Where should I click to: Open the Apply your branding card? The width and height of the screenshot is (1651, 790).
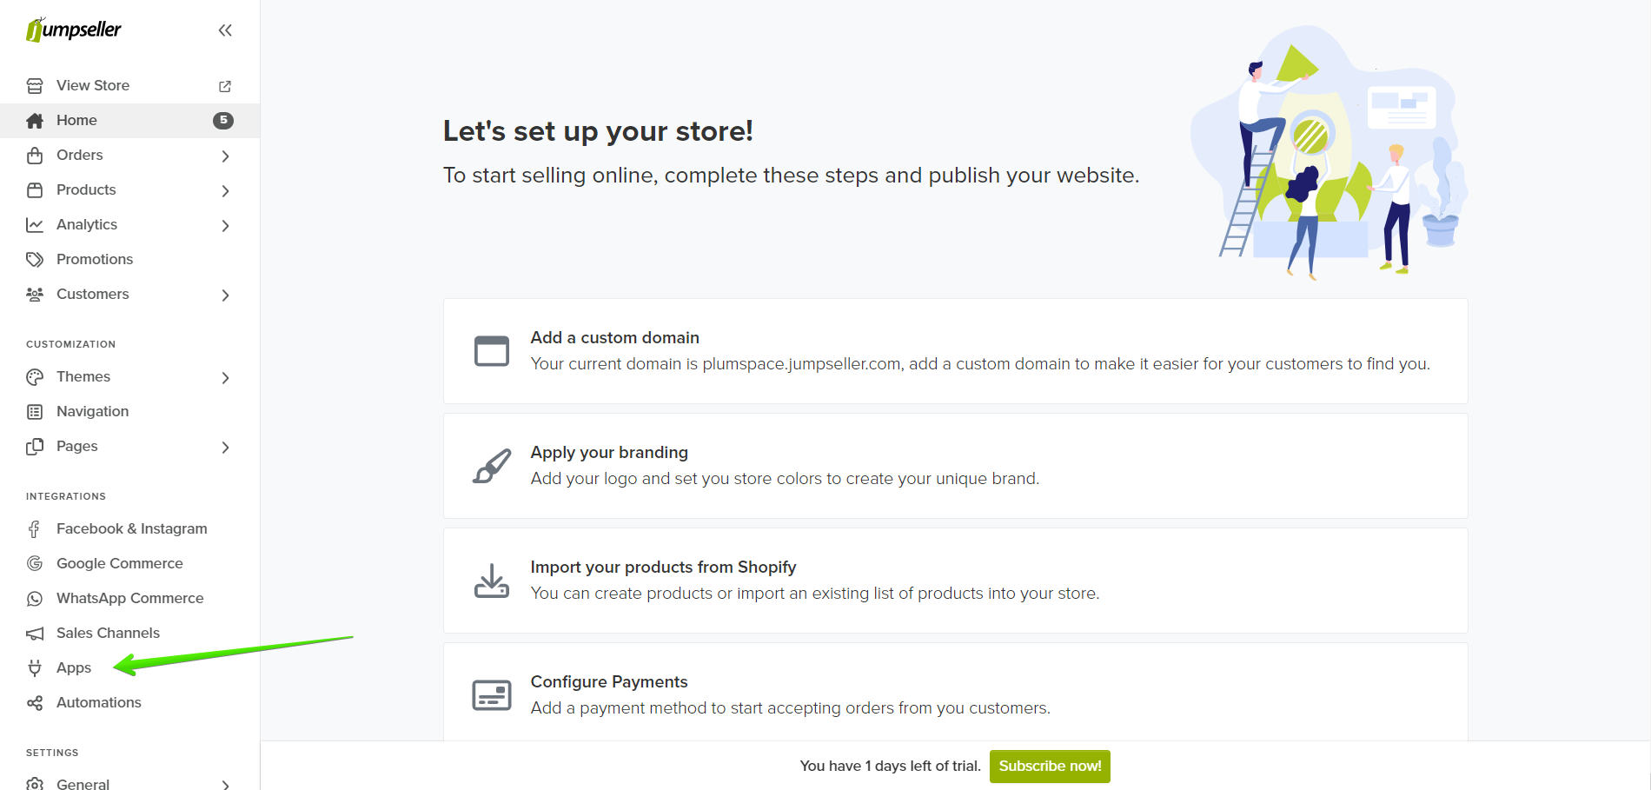click(x=955, y=466)
